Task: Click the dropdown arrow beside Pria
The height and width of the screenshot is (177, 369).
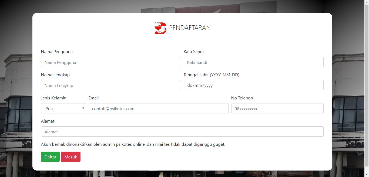Action: point(83,108)
